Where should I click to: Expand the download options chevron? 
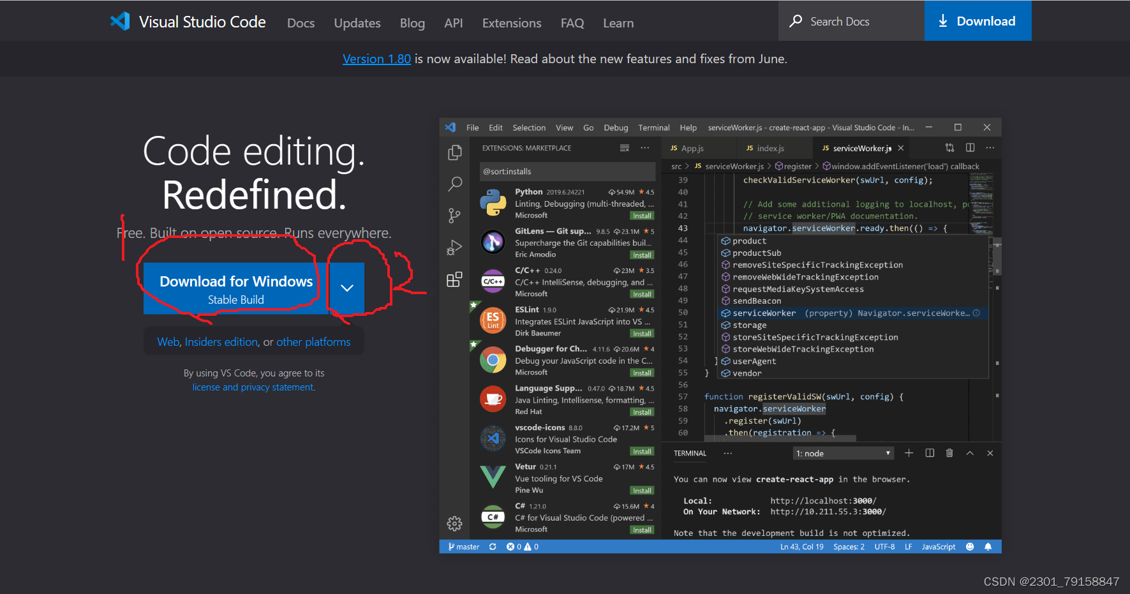tap(347, 288)
